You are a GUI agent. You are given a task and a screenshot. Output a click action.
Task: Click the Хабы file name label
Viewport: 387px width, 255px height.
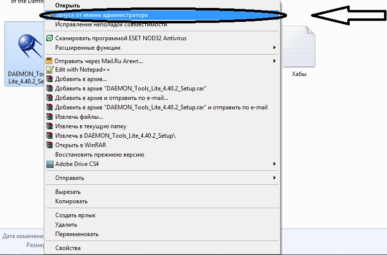point(299,74)
